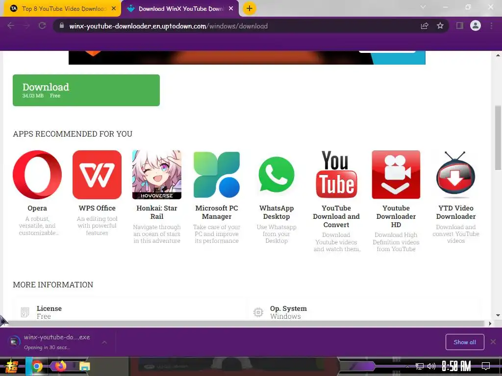The height and width of the screenshot is (376, 502).
Task: Click the green Download button
Action: [x=86, y=90]
